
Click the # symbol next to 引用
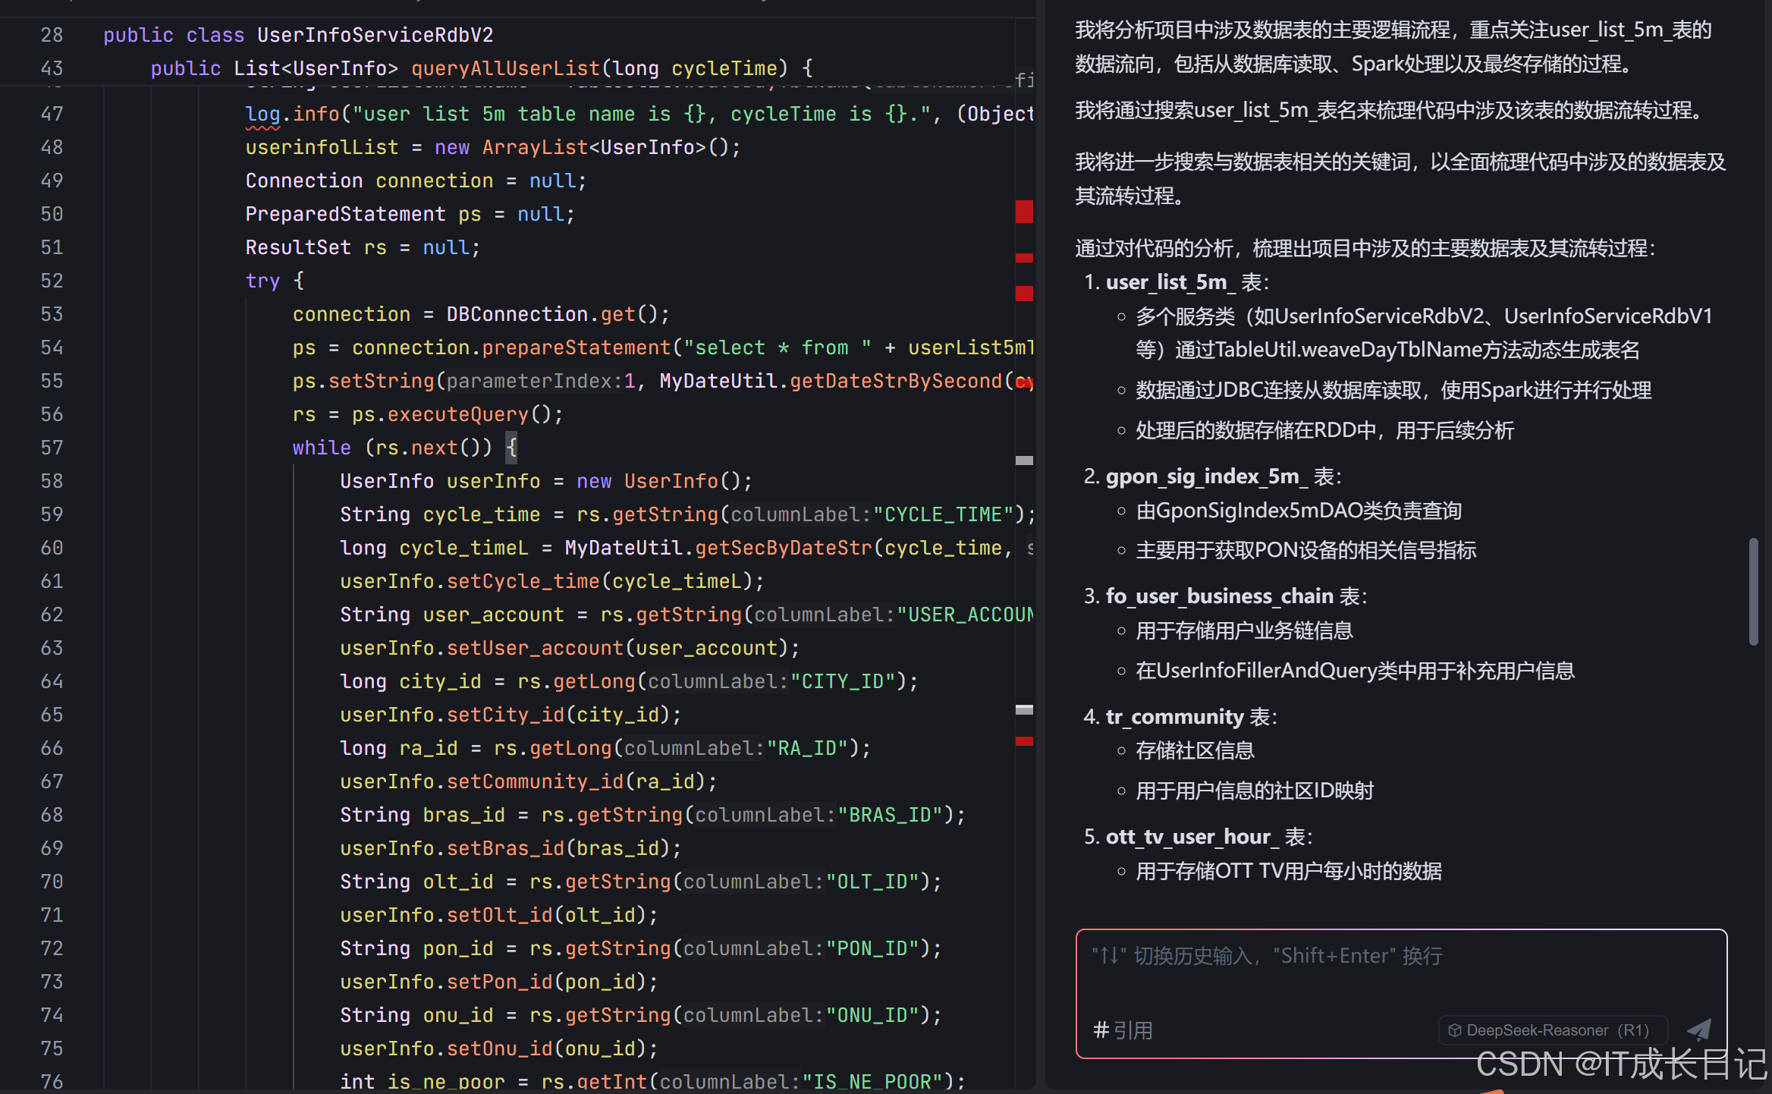[x=1101, y=1030]
